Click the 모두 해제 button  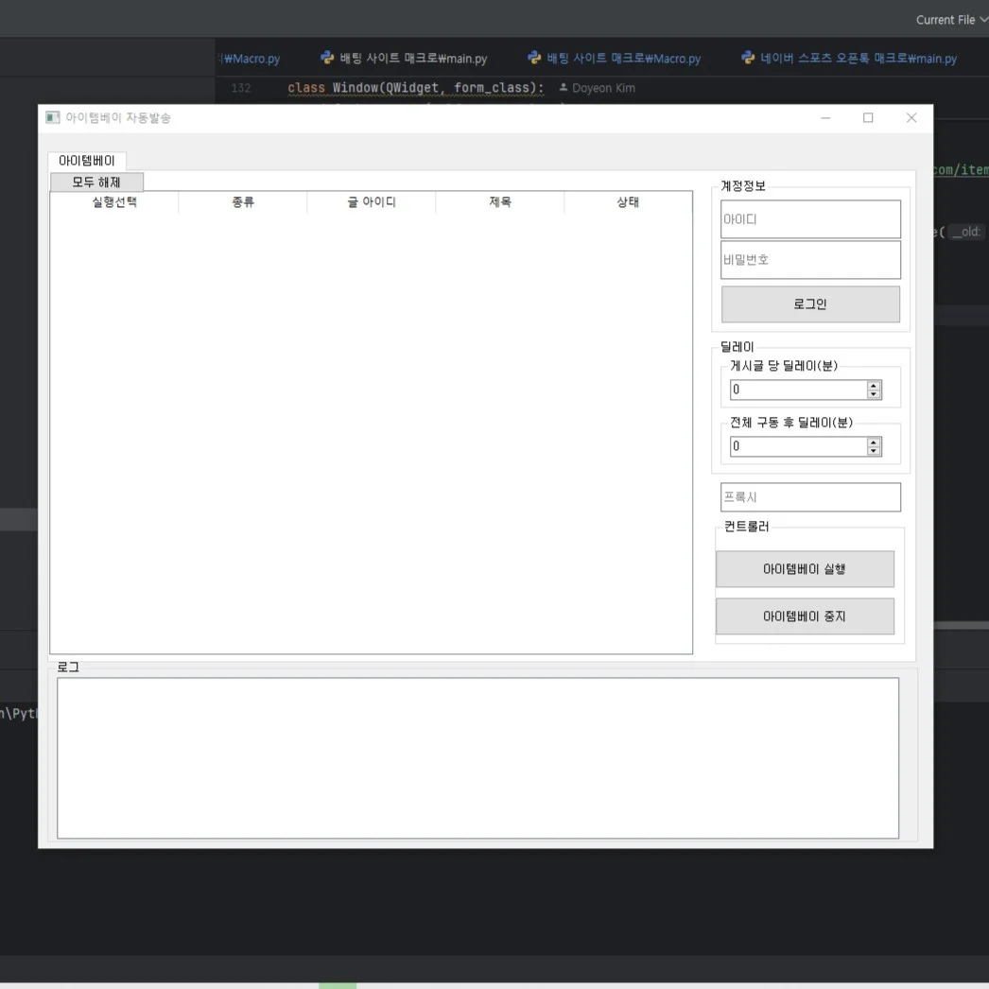[x=96, y=182]
